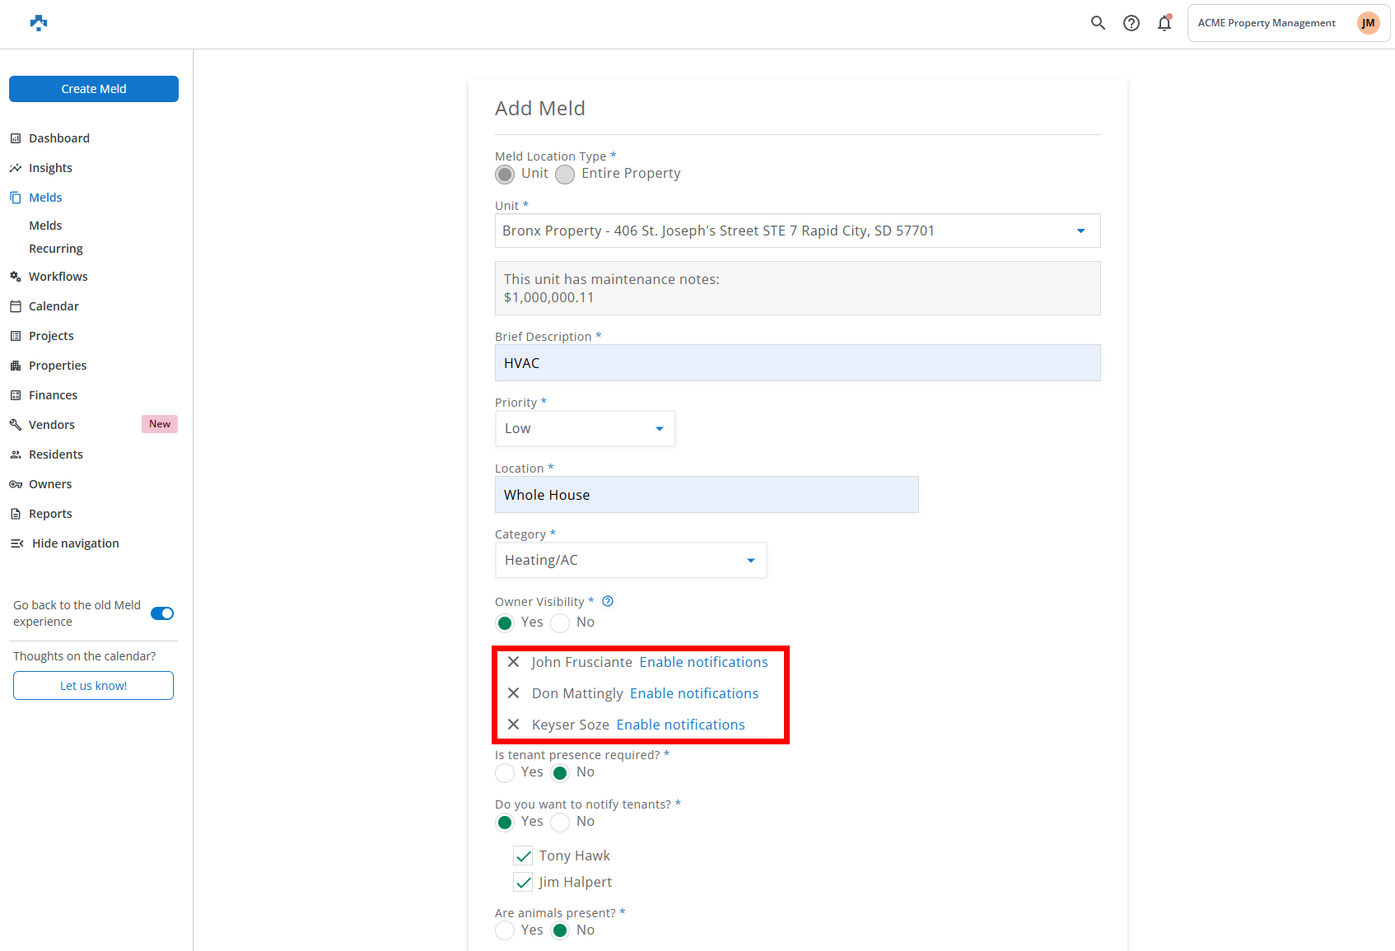
Task: Go to Dashboard in sidebar
Action: tap(59, 138)
